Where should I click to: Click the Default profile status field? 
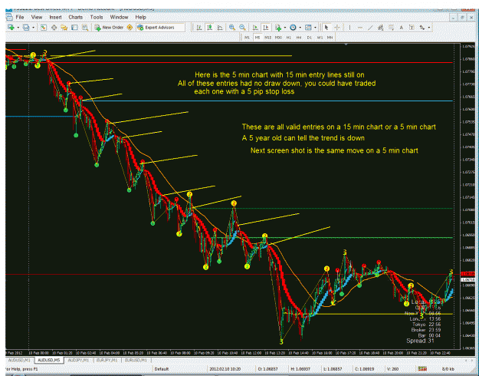[x=162, y=369]
